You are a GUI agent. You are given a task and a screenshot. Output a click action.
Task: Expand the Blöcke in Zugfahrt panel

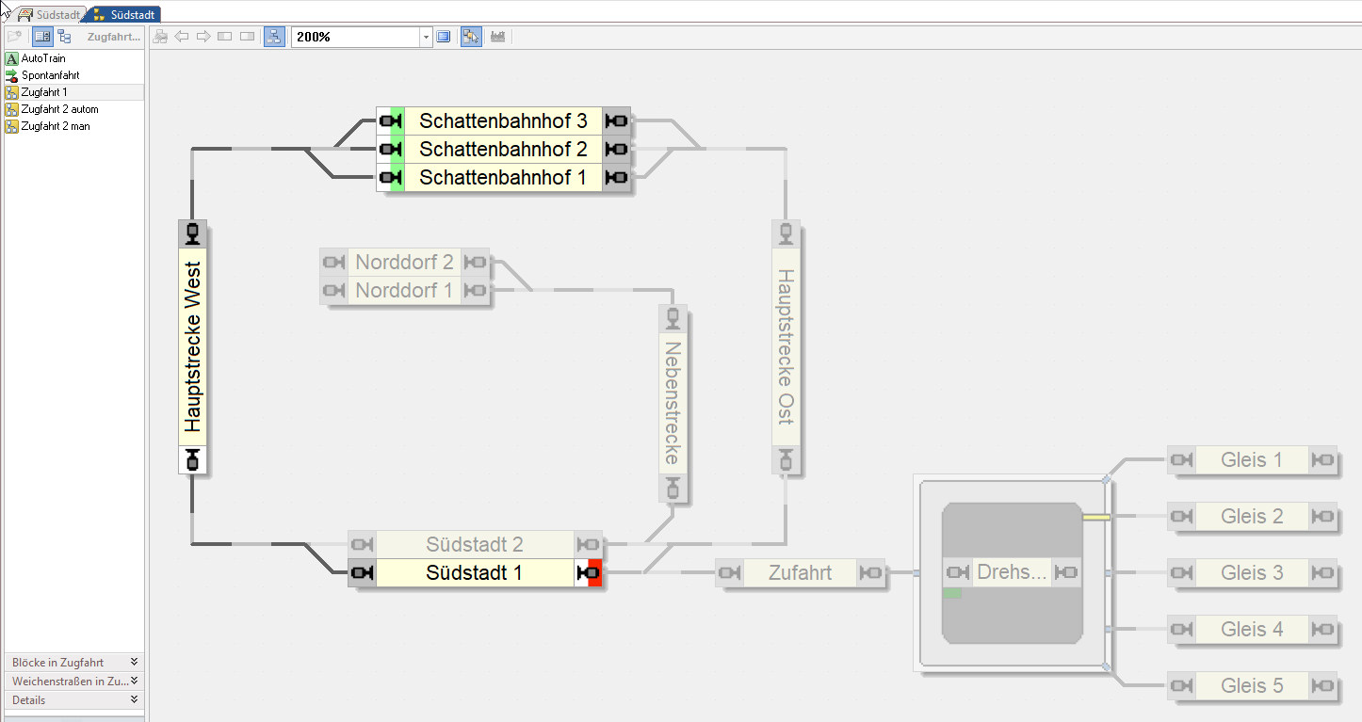[134, 662]
